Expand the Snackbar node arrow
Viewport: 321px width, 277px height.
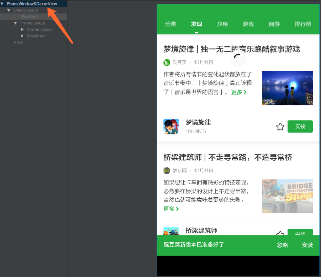coord(22,36)
